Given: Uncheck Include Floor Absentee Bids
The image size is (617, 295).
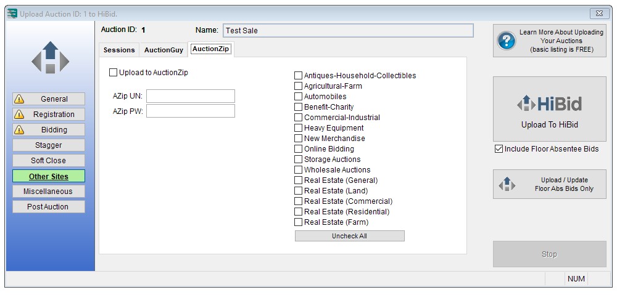Looking at the screenshot, I should (x=499, y=149).
